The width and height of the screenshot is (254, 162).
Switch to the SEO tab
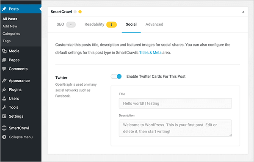60,24
